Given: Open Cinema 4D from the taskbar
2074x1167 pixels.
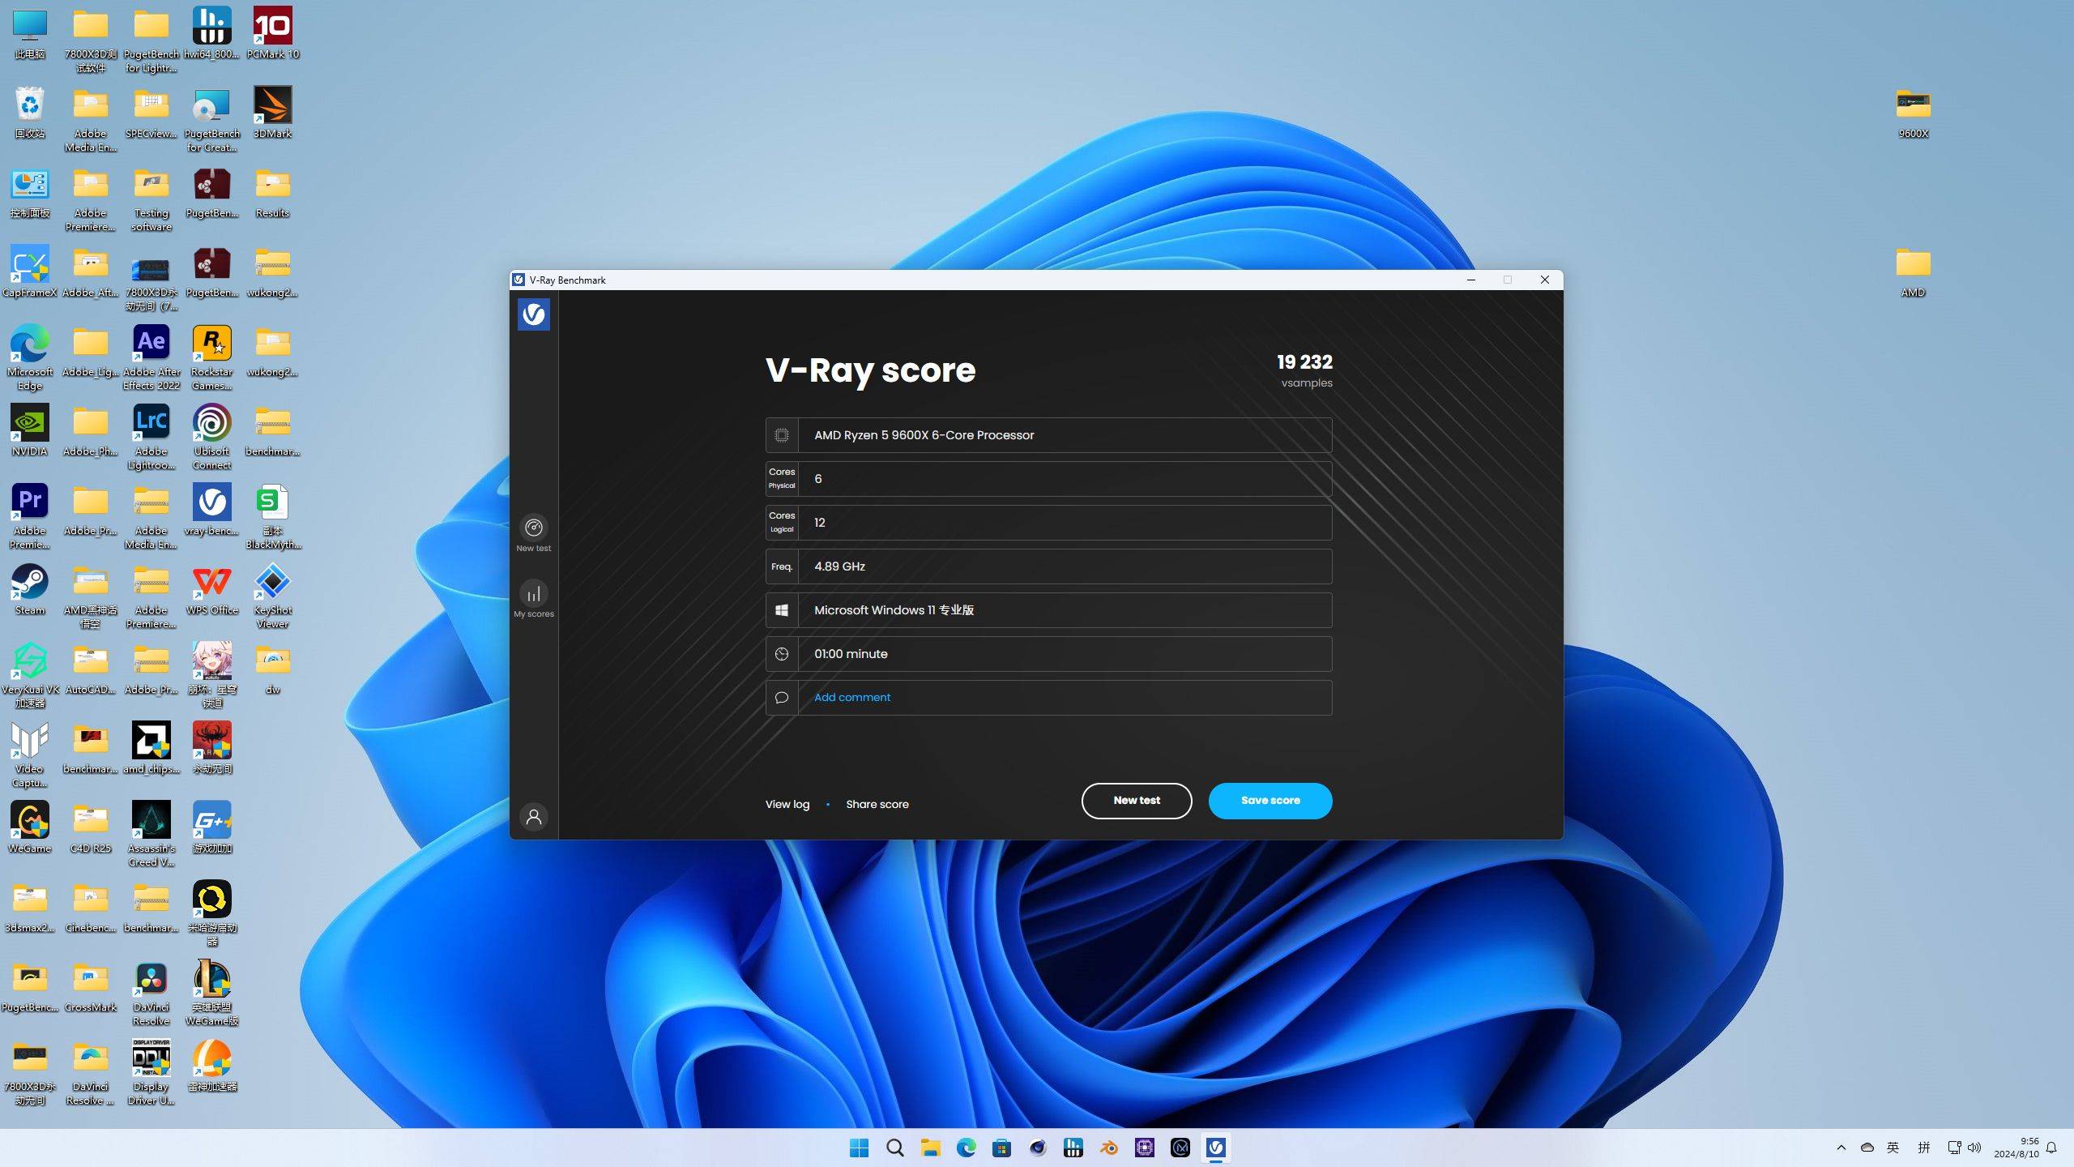Looking at the screenshot, I should click(x=1037, y=1148).
